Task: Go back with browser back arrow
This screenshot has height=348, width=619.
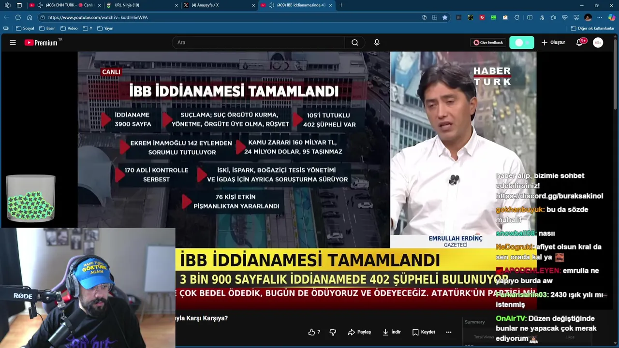Action: tap(6, 17)
